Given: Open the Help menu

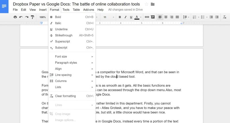Looking at the screenshot, I should pos(100,10).
